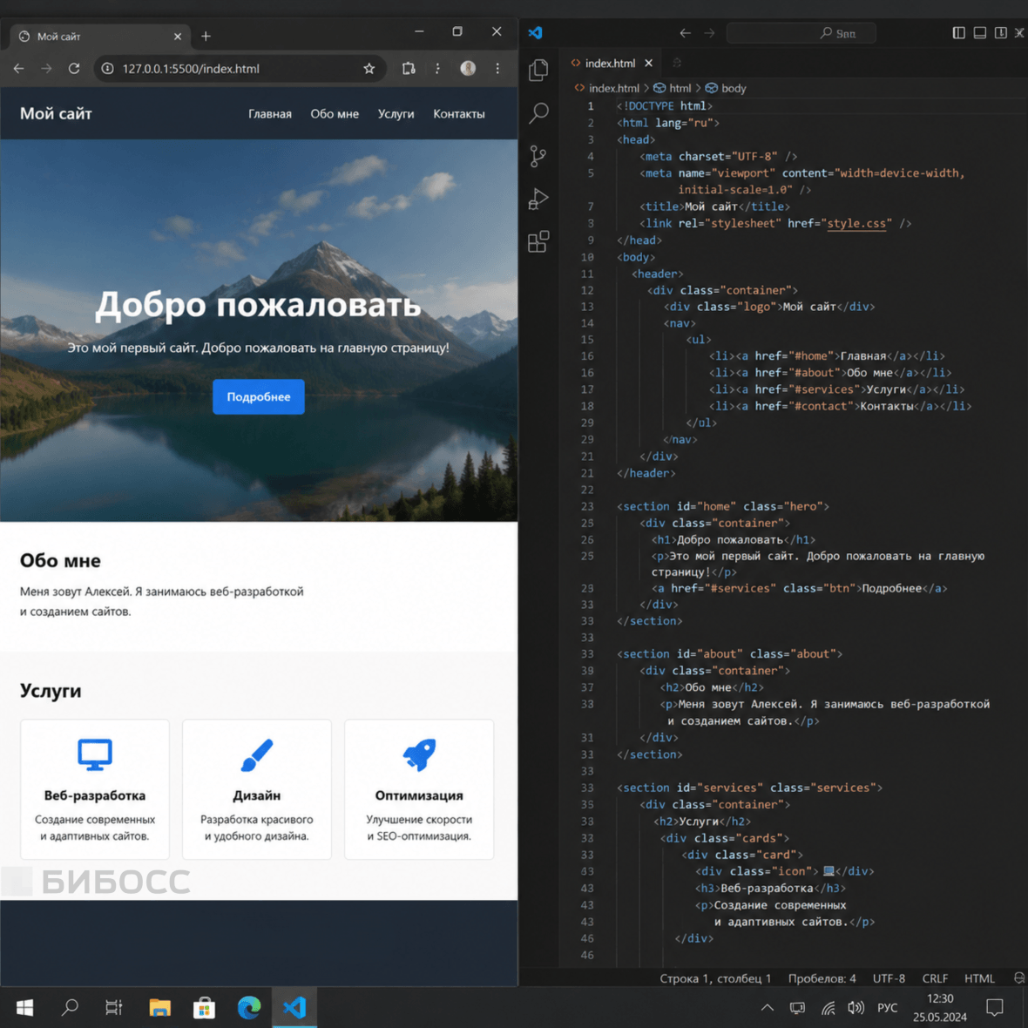
Task: Open the Windows notification center icon
Action: [995, 1008]
